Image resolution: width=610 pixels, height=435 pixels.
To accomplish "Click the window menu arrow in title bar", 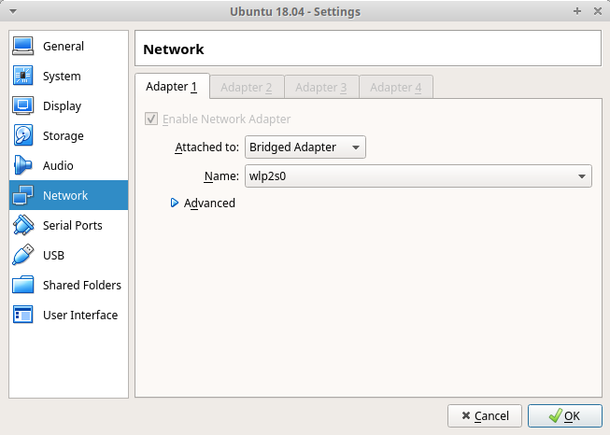I will click(x=13, y=11).
